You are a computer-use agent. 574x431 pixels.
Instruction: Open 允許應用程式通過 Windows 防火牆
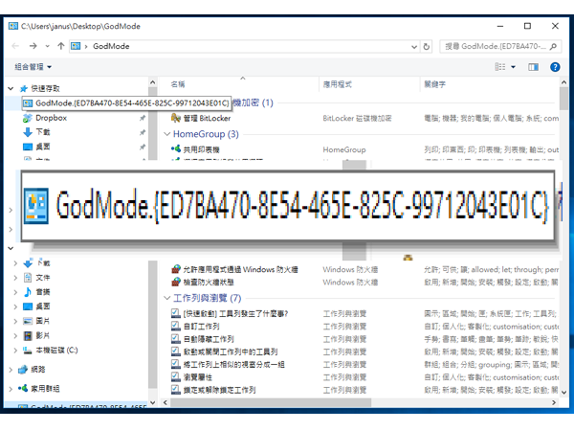point(240,270)
